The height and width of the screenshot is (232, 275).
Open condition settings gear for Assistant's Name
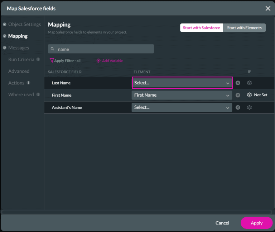250,107
